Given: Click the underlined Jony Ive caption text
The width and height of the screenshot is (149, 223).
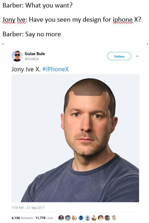Looking at the screenshot, I should coord(14,20).
